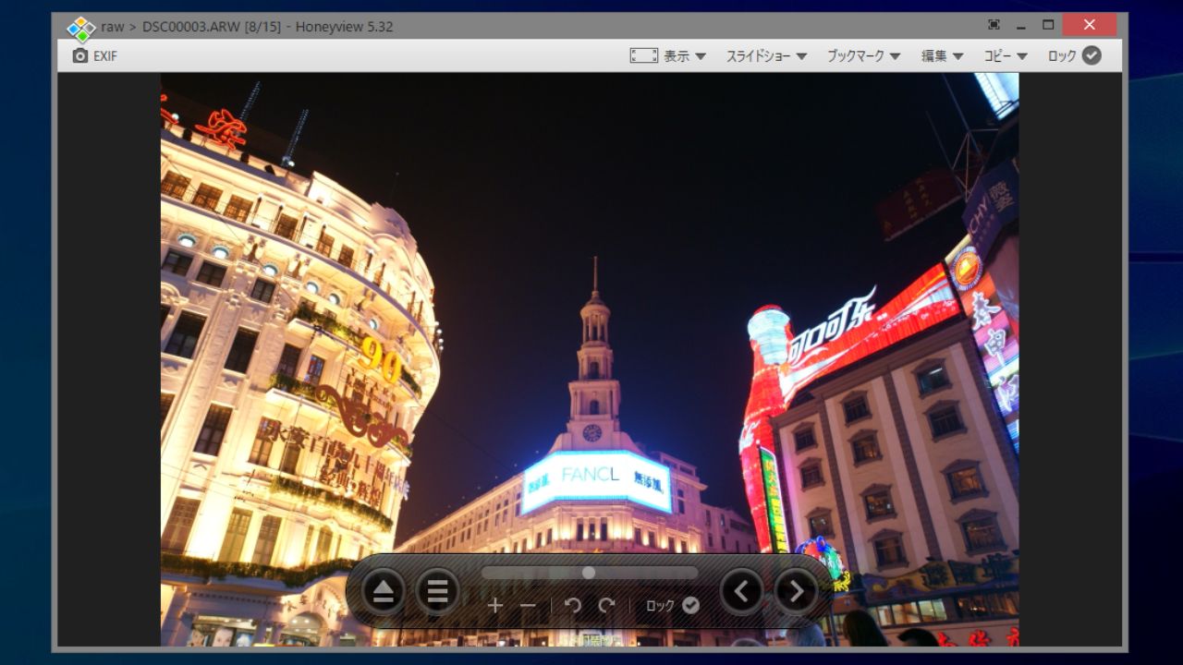
Task: Open the hamburger menu round button
Action: (x=438, y=591)
